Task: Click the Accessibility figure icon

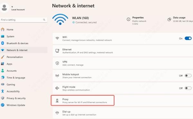Action: (3, 91)
